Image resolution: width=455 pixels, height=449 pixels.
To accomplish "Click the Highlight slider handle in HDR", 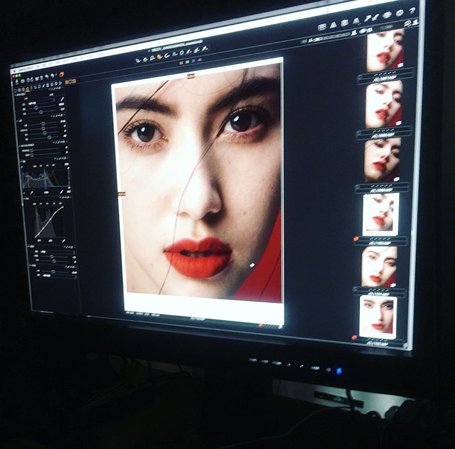I will [x=32, y=150].
